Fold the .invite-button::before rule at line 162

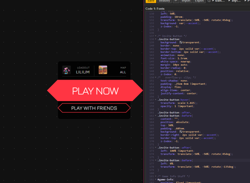[x=155, y=116]
